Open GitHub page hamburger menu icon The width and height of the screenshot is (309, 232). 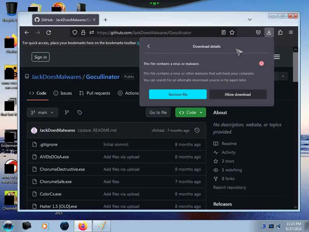[277, 57]
